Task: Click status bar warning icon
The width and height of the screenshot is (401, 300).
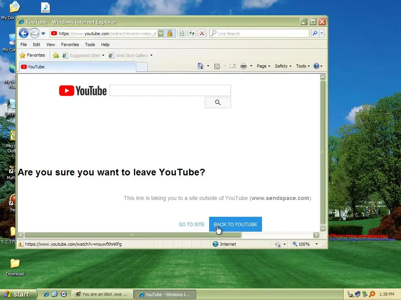Action: (21, 244)
